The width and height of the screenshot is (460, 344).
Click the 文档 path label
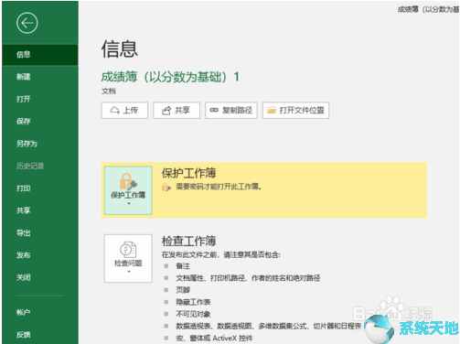click(109, 91)
